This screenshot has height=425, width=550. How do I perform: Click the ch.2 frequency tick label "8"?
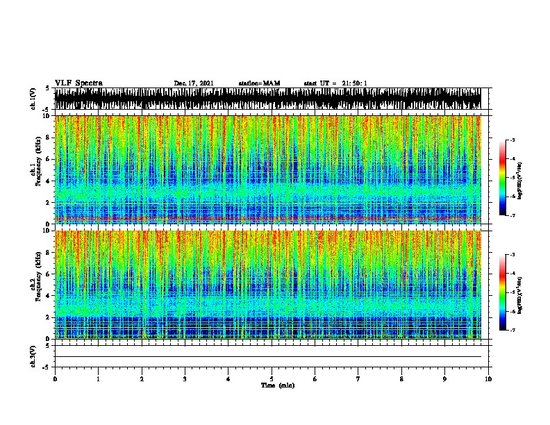pos(49,253)
